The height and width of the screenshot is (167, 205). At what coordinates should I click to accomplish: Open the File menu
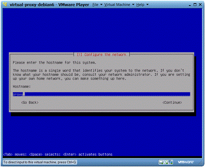tap(95, 5)
